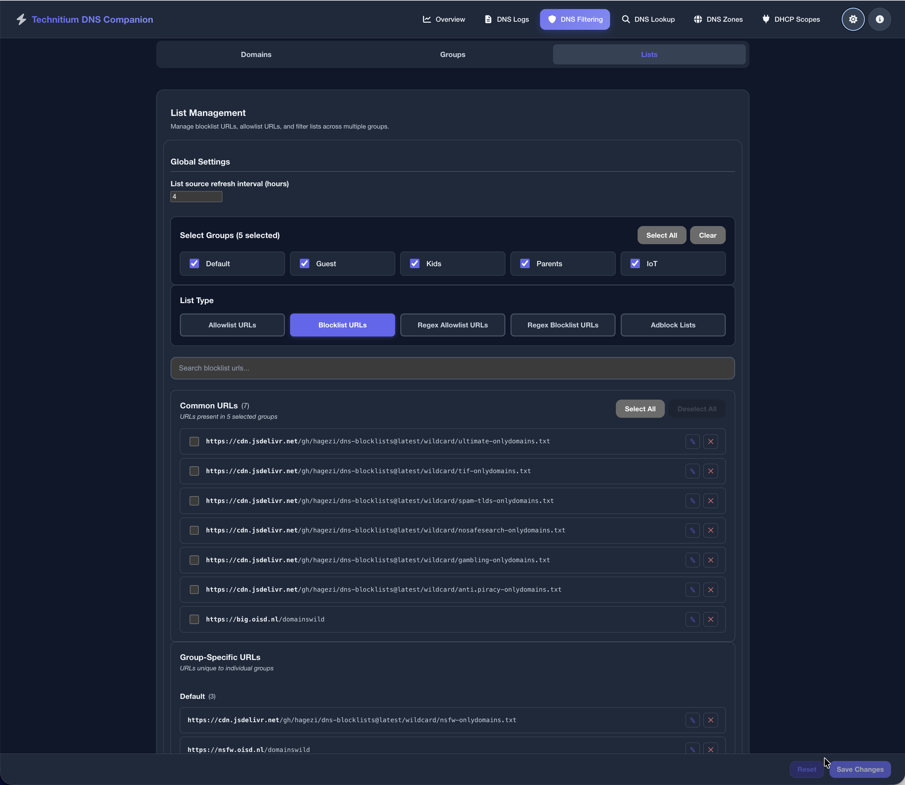Edit the big.oisd.nl URL with its pencil icon
905x785 pixels.
692,619
